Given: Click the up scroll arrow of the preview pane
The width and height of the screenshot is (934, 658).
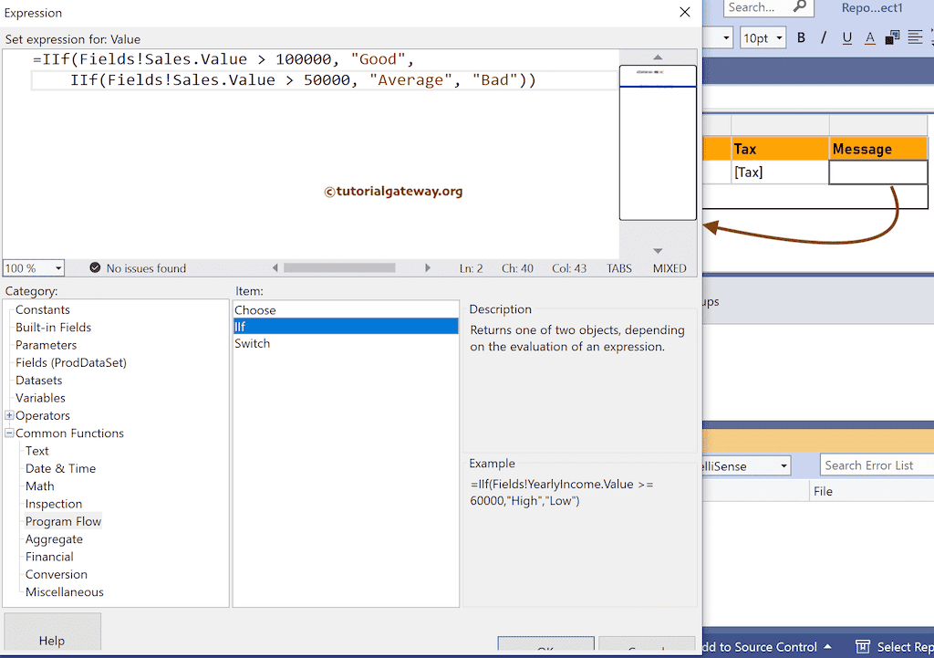Looking at the screenshot, I should 657,56.
